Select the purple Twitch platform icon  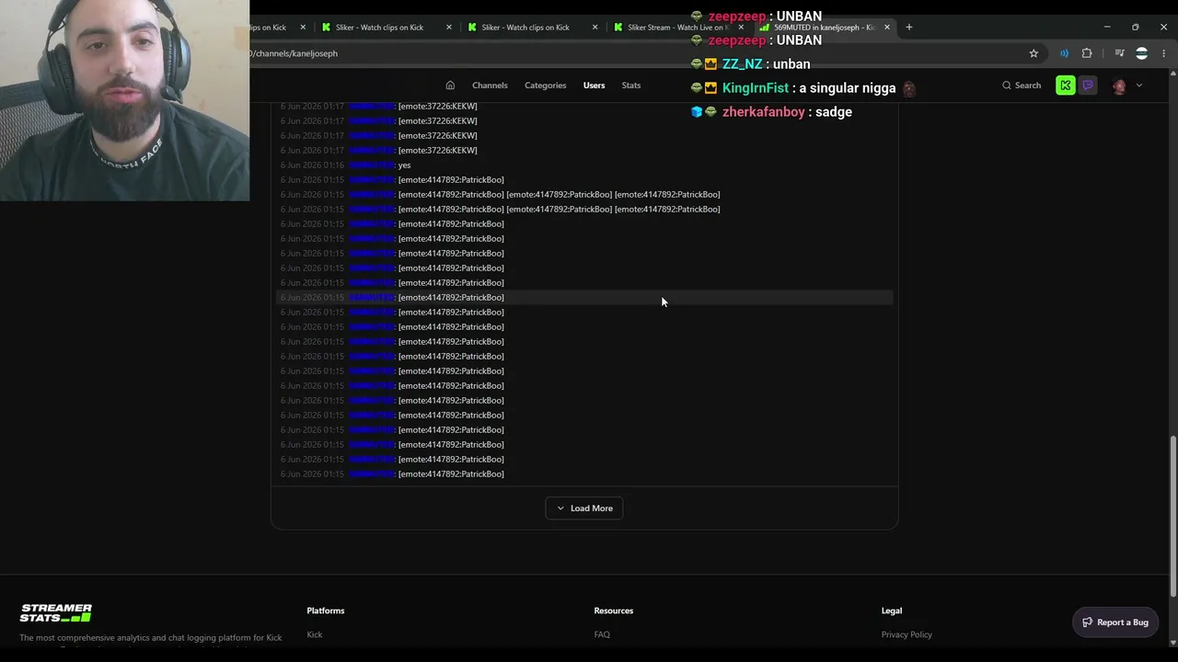point(1088,86)
